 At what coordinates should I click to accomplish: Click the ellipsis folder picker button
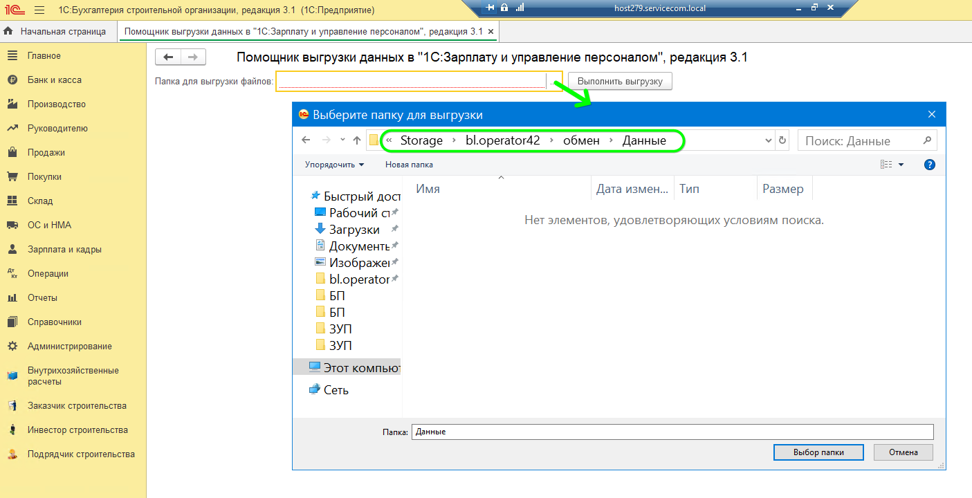(554, 82)
